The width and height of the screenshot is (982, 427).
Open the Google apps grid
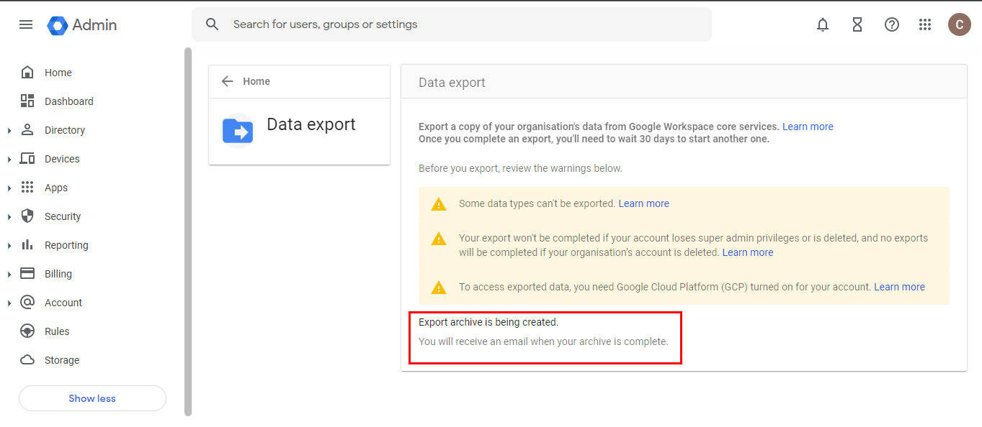(926, 24)
